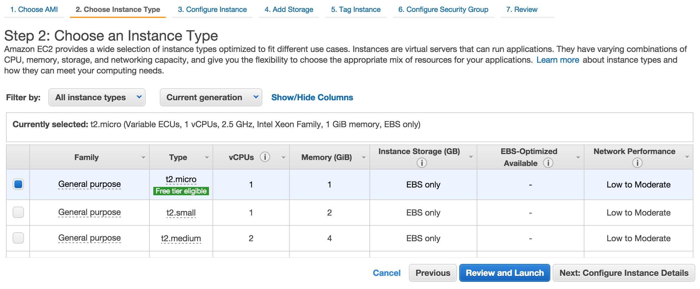The height and width of the screenshot is (289, 700).
Task: Click the Show/Hide Columns link
Action: 312,97
